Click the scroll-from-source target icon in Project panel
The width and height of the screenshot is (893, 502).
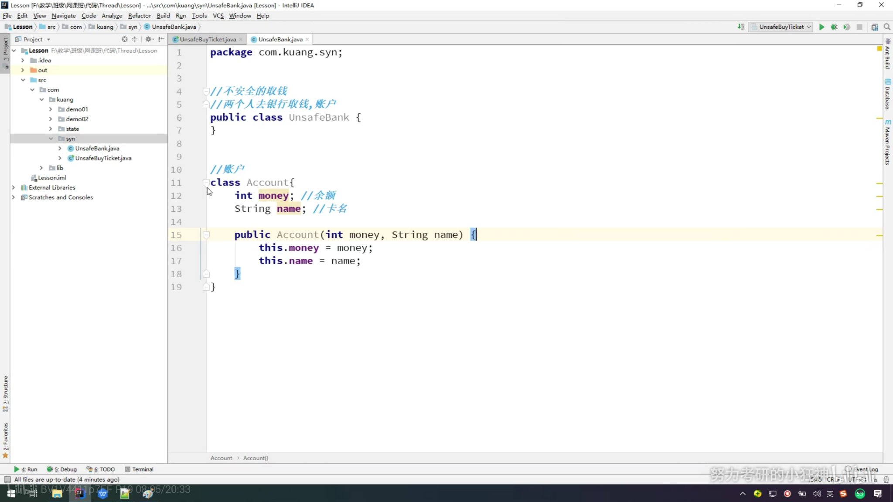(x=125, y=39)
